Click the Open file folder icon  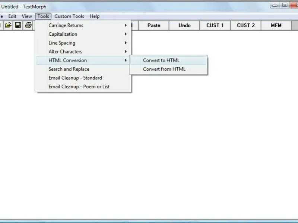[x=8, y=25]
